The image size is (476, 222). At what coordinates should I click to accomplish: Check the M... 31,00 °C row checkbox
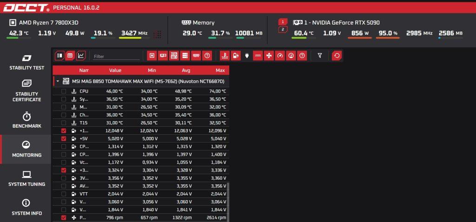(x=63, y=107)
